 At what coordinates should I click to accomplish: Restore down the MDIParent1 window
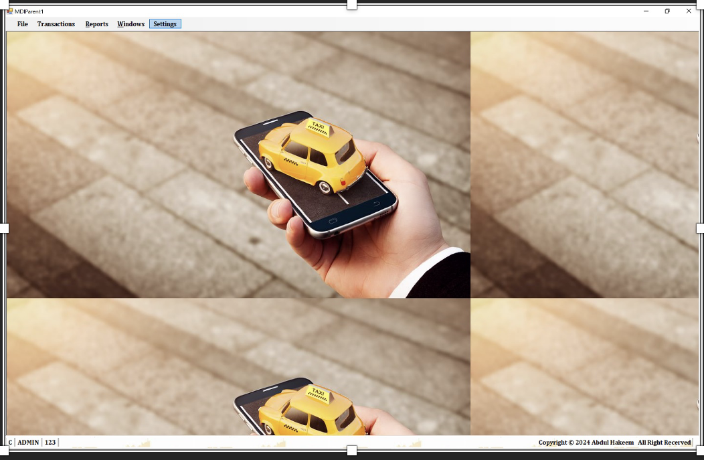click(667, 11)
